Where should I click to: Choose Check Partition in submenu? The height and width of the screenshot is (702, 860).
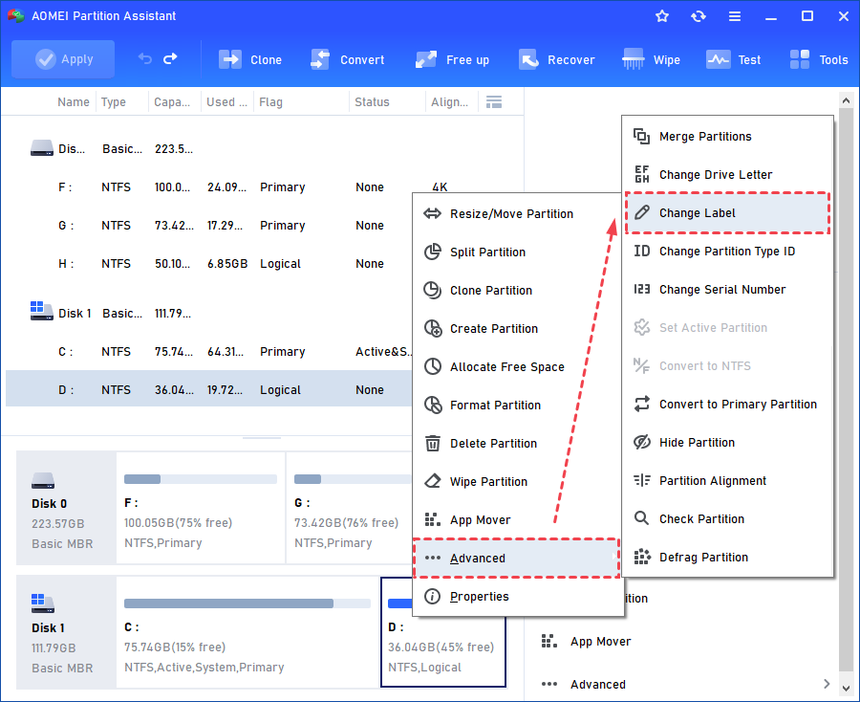click(x=727, y=519)
